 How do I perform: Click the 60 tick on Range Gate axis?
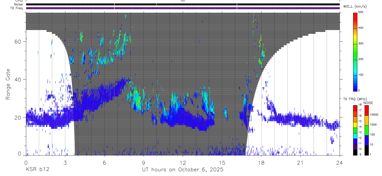[18, 41]
